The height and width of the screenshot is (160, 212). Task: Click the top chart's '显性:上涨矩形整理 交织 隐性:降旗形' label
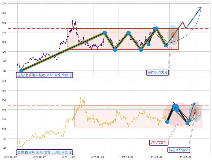pyautogui.click(x=44, y=75)
